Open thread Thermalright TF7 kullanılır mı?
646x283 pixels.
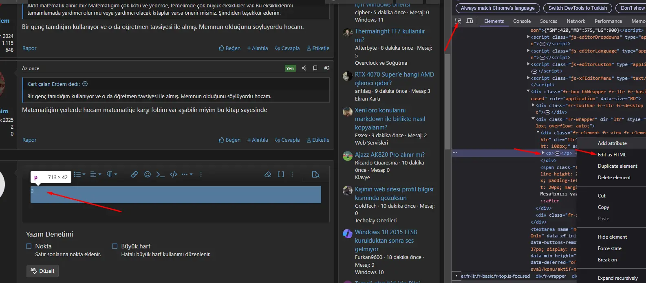click(x=390, y=35)
